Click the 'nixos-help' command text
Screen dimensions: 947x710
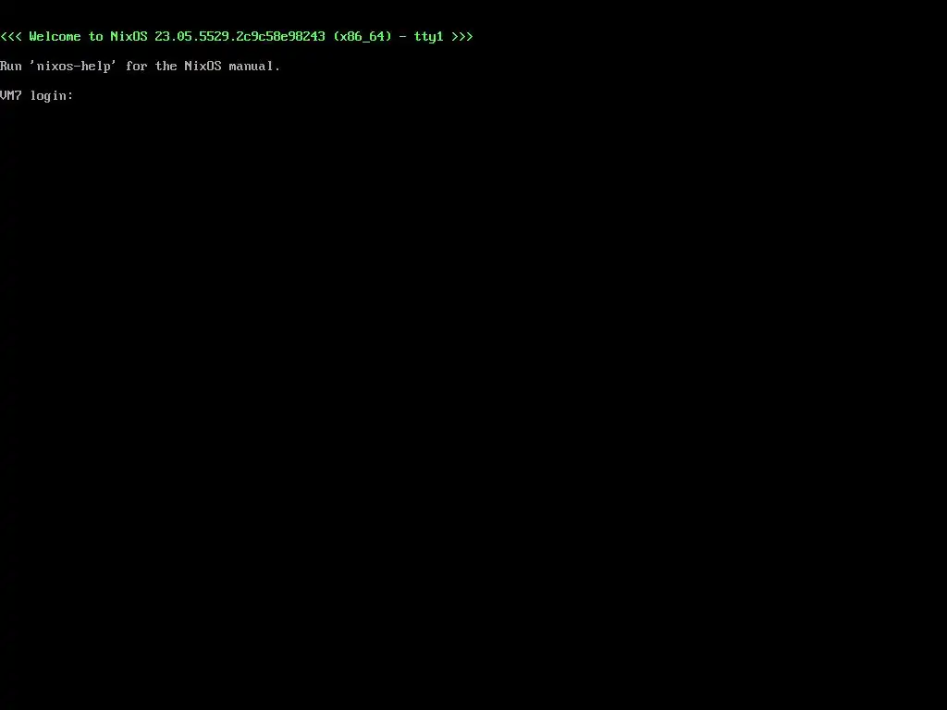(x=74, y=67)
